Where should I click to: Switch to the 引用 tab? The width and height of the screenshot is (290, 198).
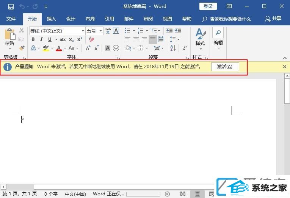(109, 19)
